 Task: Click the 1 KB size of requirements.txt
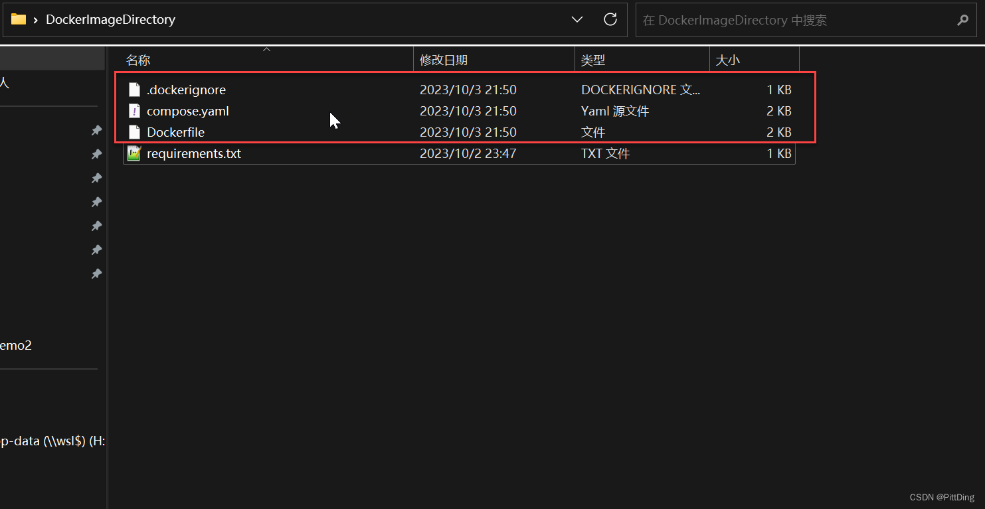tap(779, 153)
